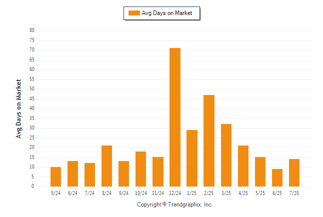Screen dimensions: 323x217
Task: Click the 0 y-axis label
Action: [x=33, y=186]
